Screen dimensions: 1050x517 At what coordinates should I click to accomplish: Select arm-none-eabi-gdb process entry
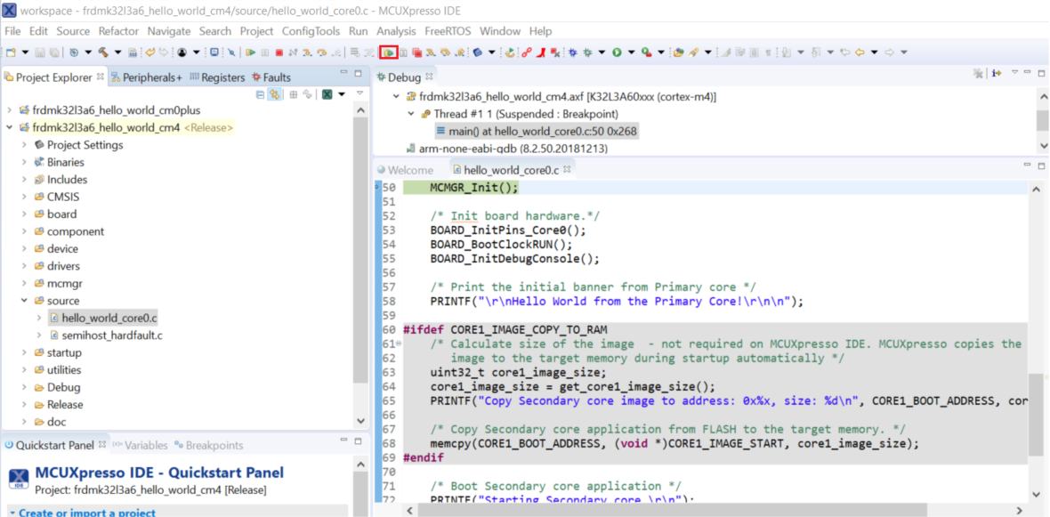(x=507, y=148)
